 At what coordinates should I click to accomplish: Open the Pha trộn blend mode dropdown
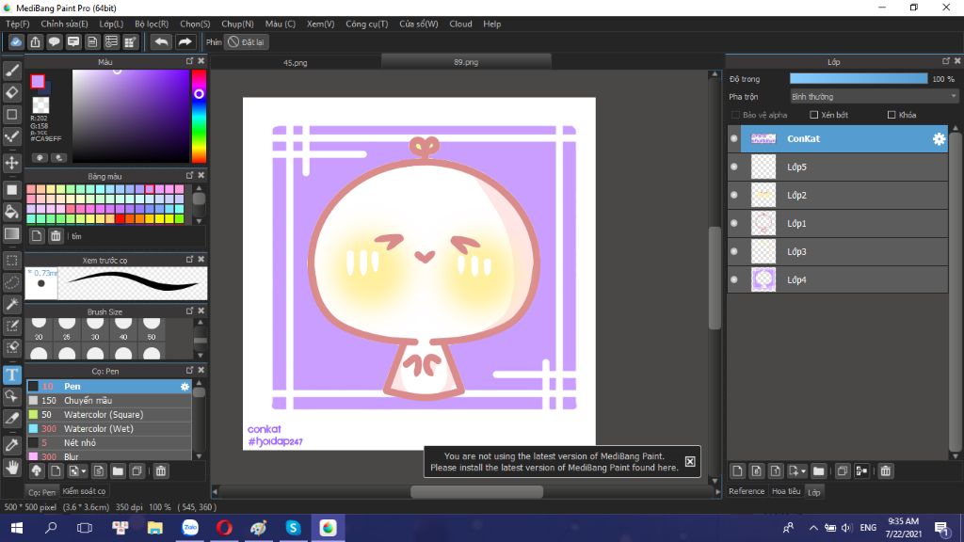coord(873,96)
